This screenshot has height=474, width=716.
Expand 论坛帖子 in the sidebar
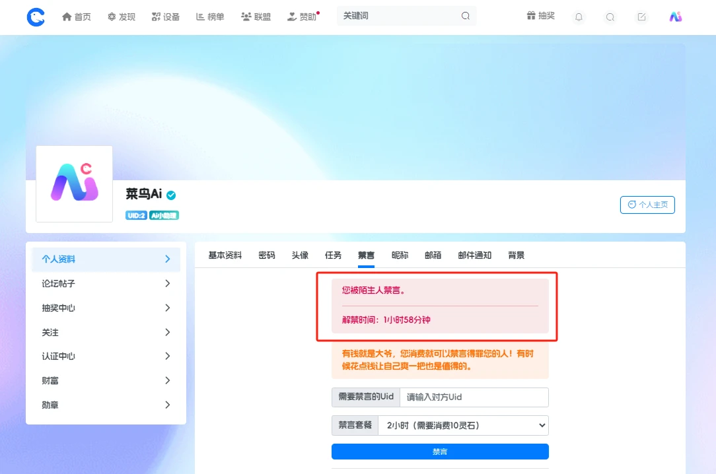click(x=106, y=284)
